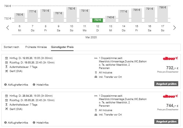Select the 792 € bar for 10 So

click(72, 14)
